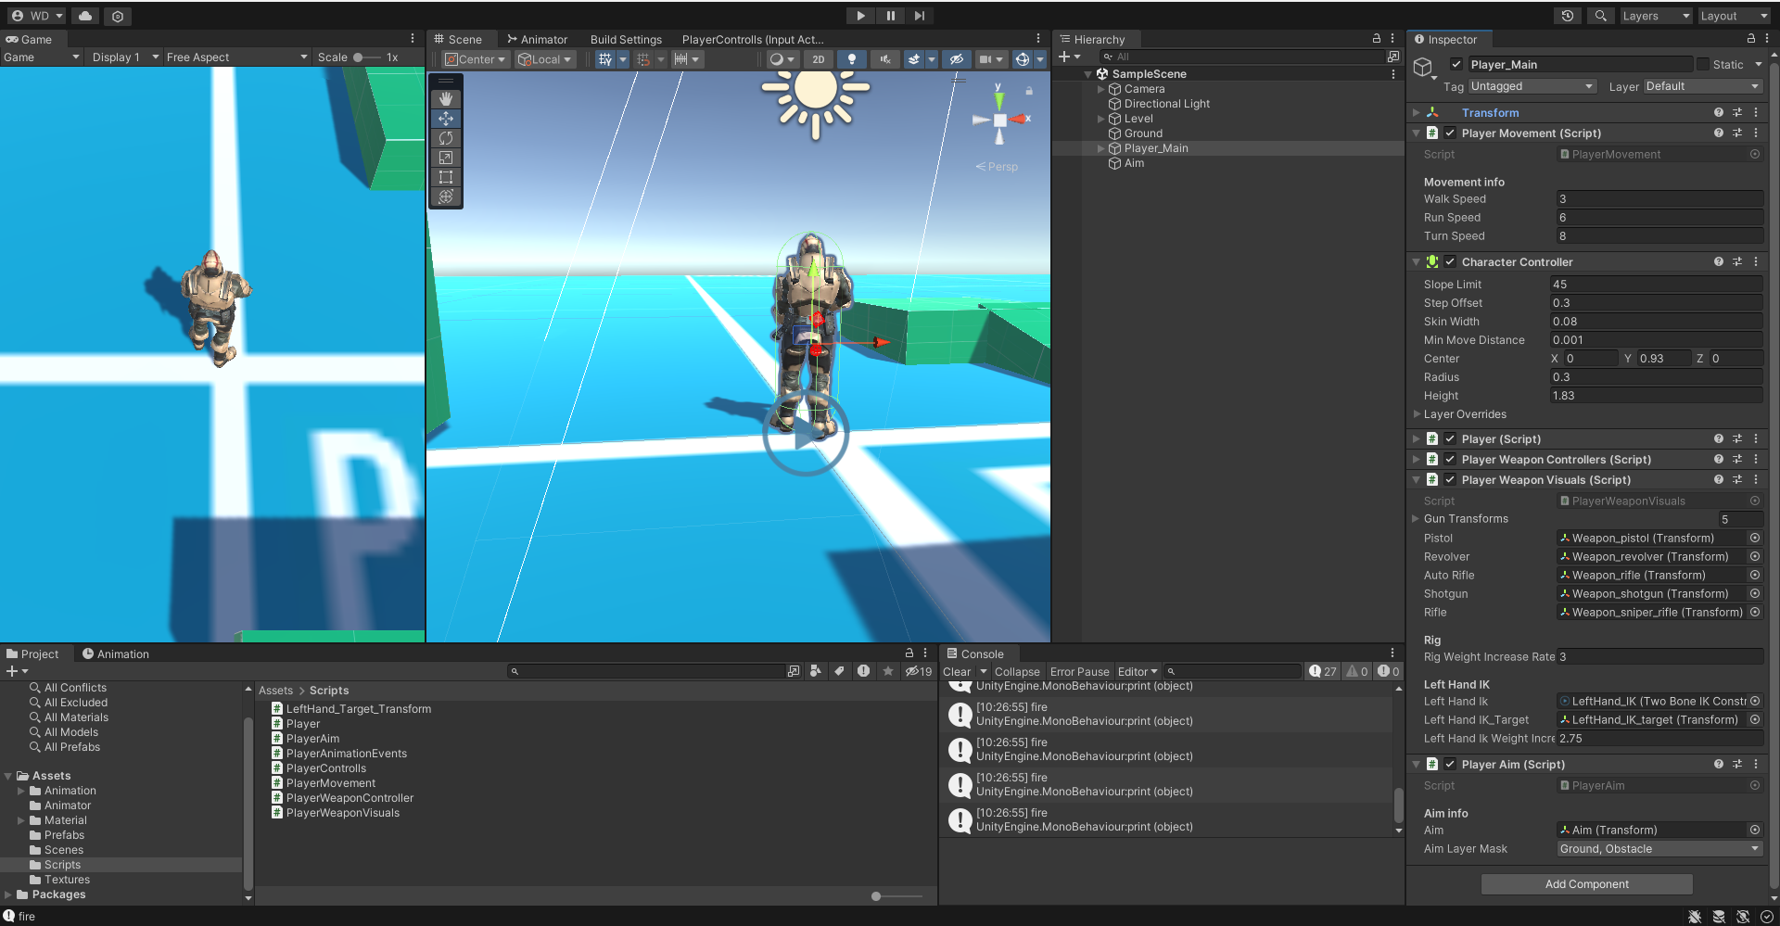Click the Slope Limit value field
Image resolution: width=1780 pixels, height=926 pixels.
[x=1656, y=285]
